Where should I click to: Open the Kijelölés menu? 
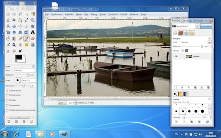[69, 14]
